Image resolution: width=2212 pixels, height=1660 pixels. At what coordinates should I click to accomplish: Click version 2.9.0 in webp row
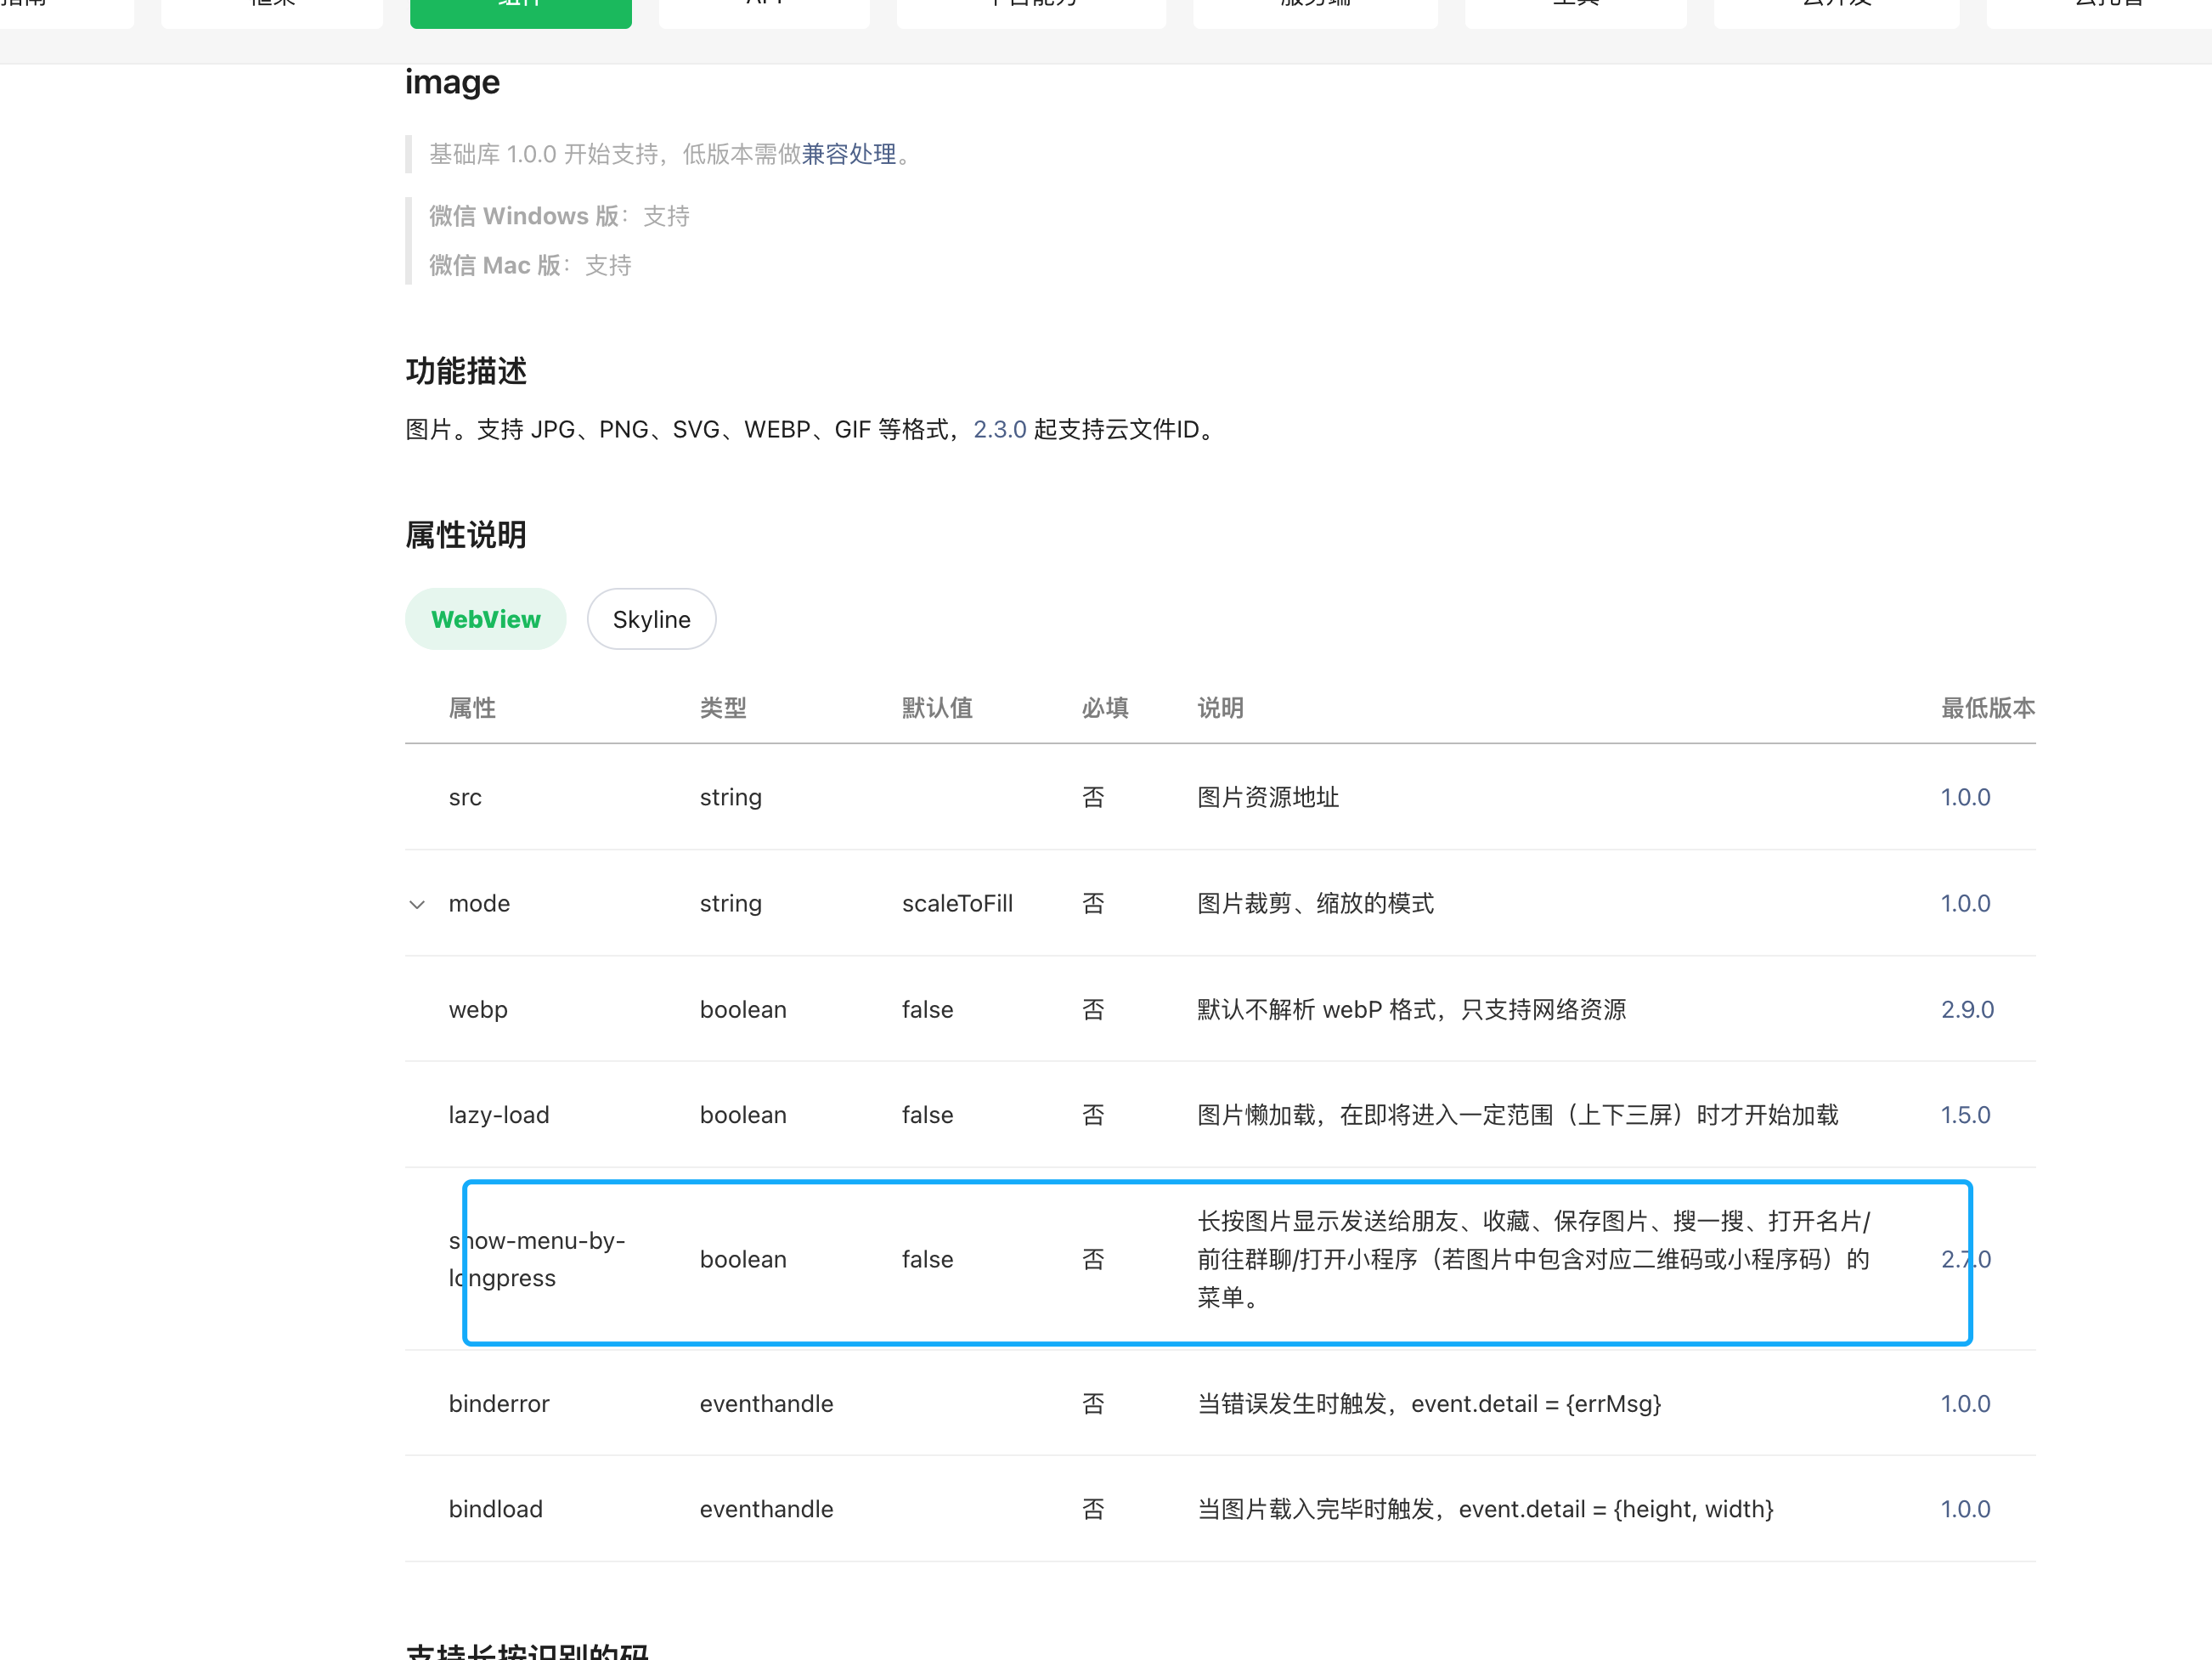click(1967, 1009)
